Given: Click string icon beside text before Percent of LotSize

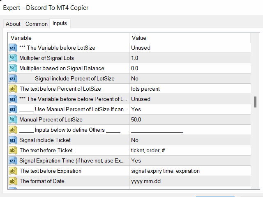Looking at the screenshot, I should coord(13,89).
